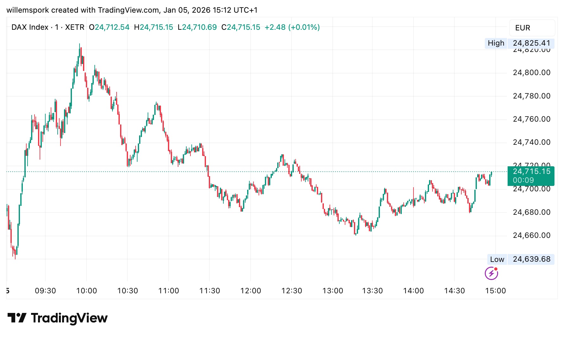Click the DAX Index symbol title
Viewport: 564px width, 337px height.
point(30,27)
